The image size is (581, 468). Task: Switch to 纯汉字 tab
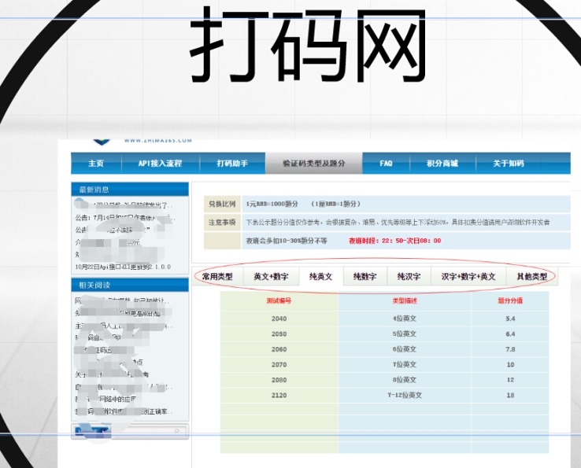(409, 277)
